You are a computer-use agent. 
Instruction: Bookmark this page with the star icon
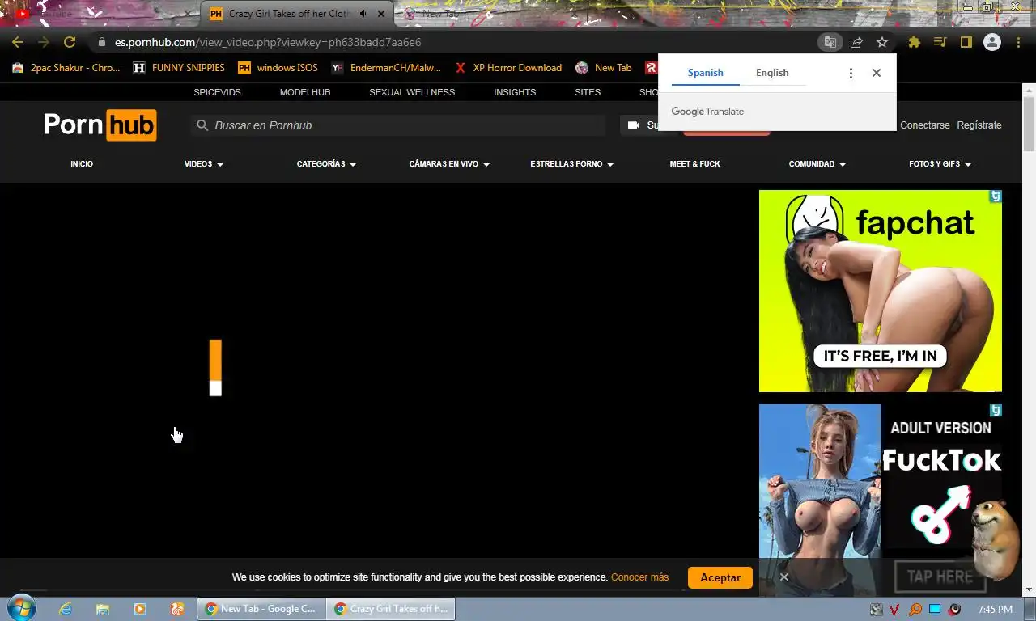882,42
